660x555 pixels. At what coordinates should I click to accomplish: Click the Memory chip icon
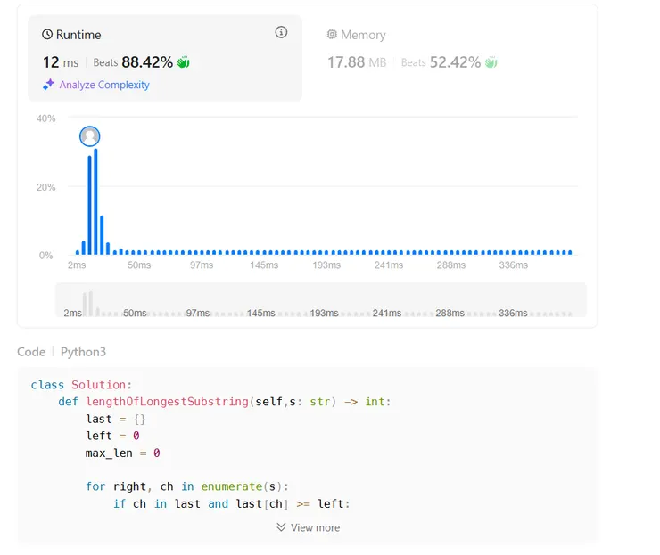point(332,35)
